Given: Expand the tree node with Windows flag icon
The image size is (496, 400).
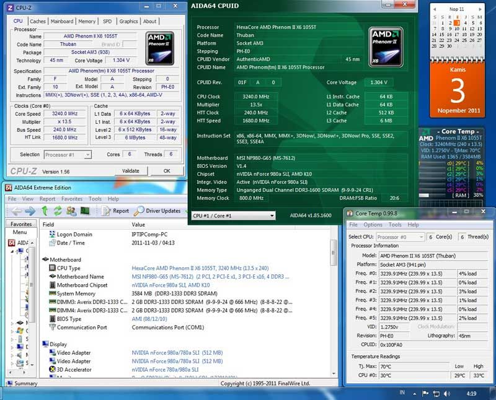Looking at the screenshot, I should coord(12,331).
